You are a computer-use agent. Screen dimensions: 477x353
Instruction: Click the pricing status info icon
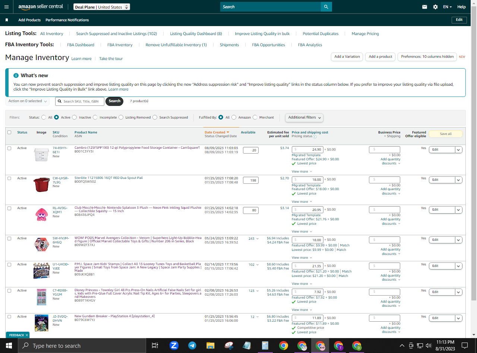coord(315,137)
